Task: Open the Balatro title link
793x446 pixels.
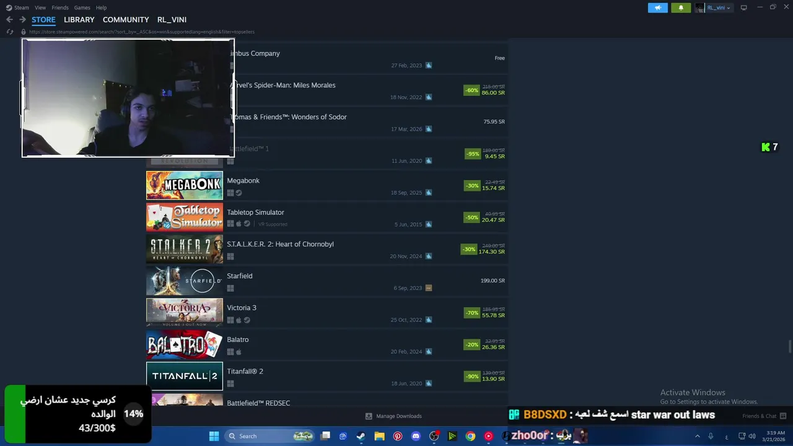Action: point(238,339)
